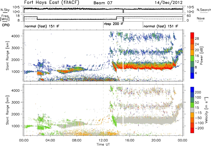Click the "28" tick on the Power color bar
Screen dimensions: 211x146
197,38
